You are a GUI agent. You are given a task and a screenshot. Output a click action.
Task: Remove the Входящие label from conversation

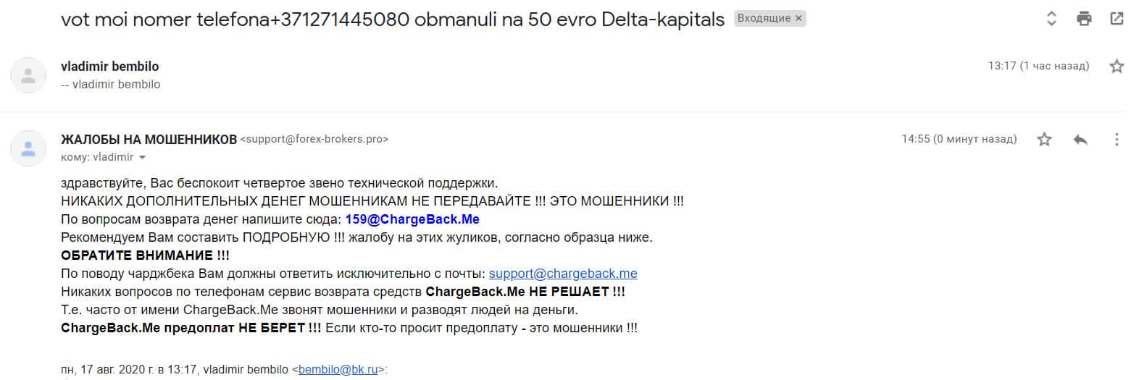pyautogui.click(x=799, y=19)
